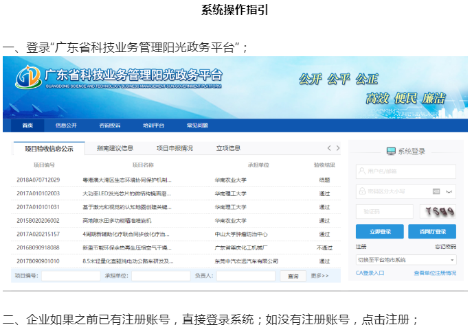Click the monitor icon beside 系统登录
Image resolution: width=472 pixels, height=327 pixels.
click(391, 152)
